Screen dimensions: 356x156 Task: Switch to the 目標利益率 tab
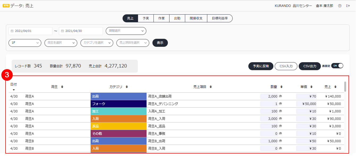[220, 18]
